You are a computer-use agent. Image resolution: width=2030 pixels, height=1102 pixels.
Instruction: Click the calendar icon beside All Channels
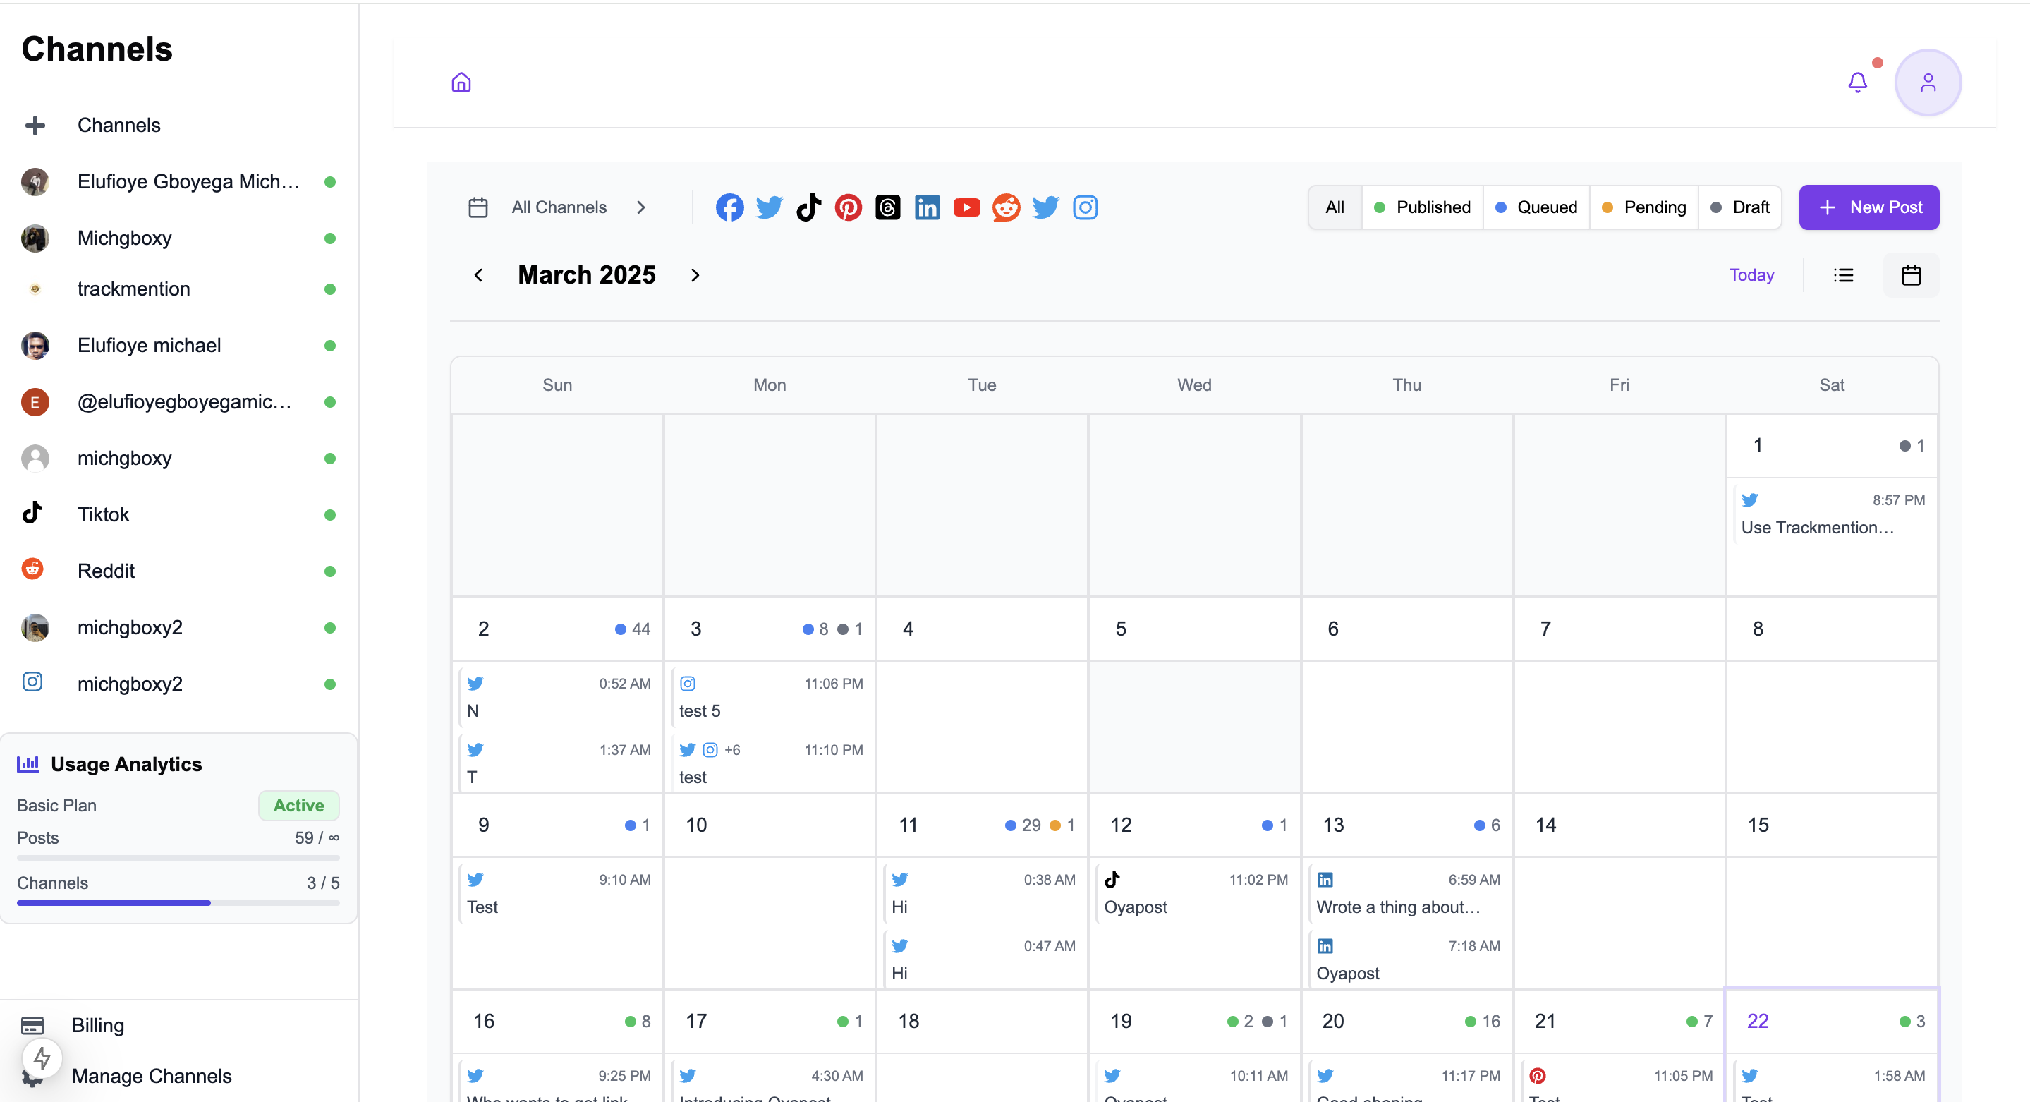[x=478, y=207]
